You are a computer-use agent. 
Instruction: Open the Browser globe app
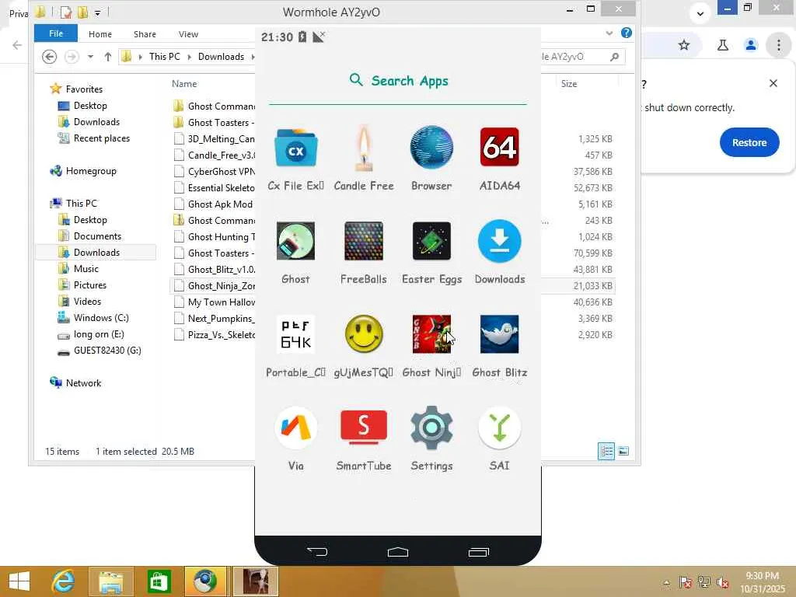(431, 147)
